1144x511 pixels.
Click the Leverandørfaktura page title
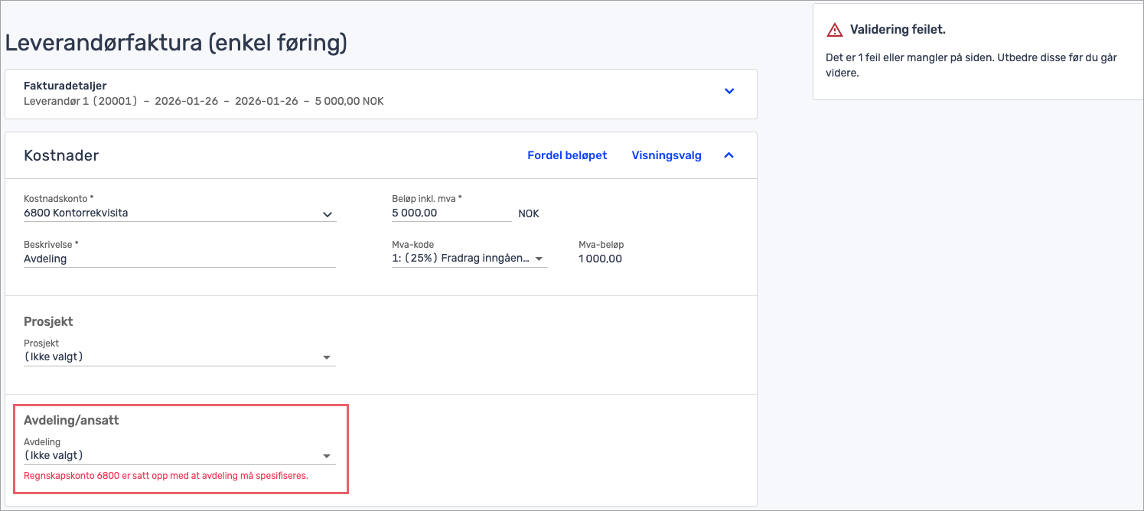click(x=176, y=43)
